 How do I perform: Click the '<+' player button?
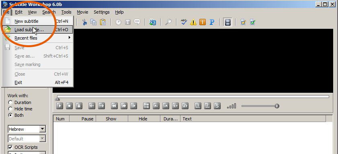click(x=176, y=106)
